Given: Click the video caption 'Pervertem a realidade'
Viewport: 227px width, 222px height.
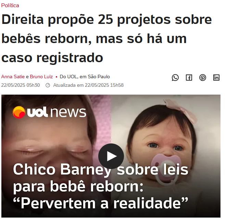Looking at the screenshot, I should [x=101, y=203].
